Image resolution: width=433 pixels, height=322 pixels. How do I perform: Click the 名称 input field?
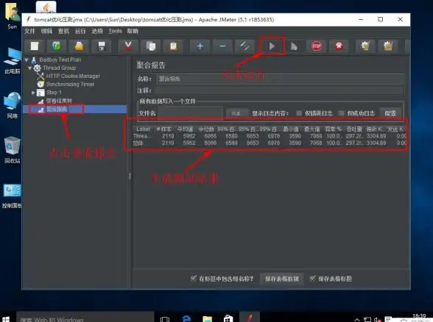tap(281, 79)
